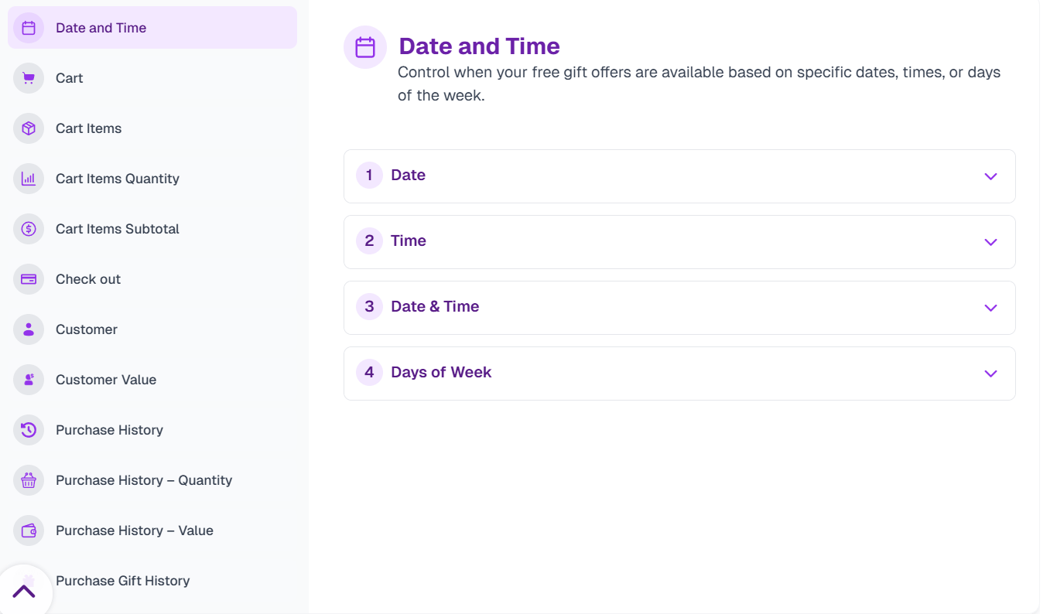This screenshot has height=614, width=1057.
Task: Click the shopping cart icon in sidebar
Action: pos(29,78)
